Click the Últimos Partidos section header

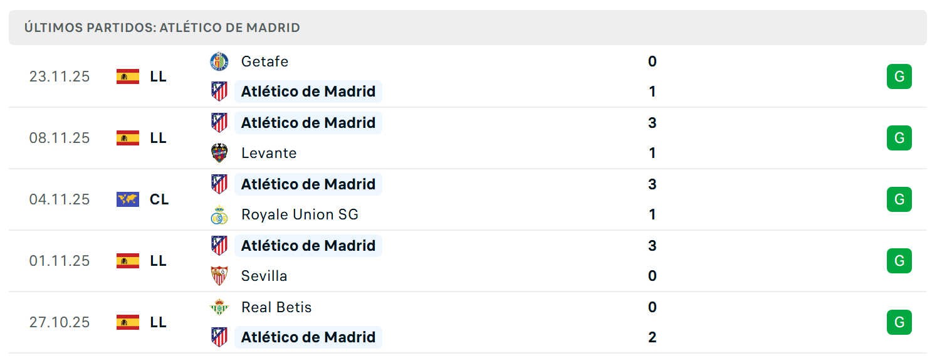(468, 28)
